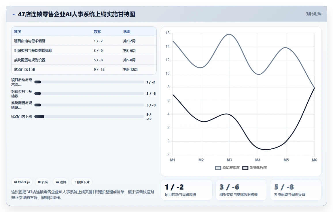Click the 1 / -2 progress bar

(x=89, y=82)
